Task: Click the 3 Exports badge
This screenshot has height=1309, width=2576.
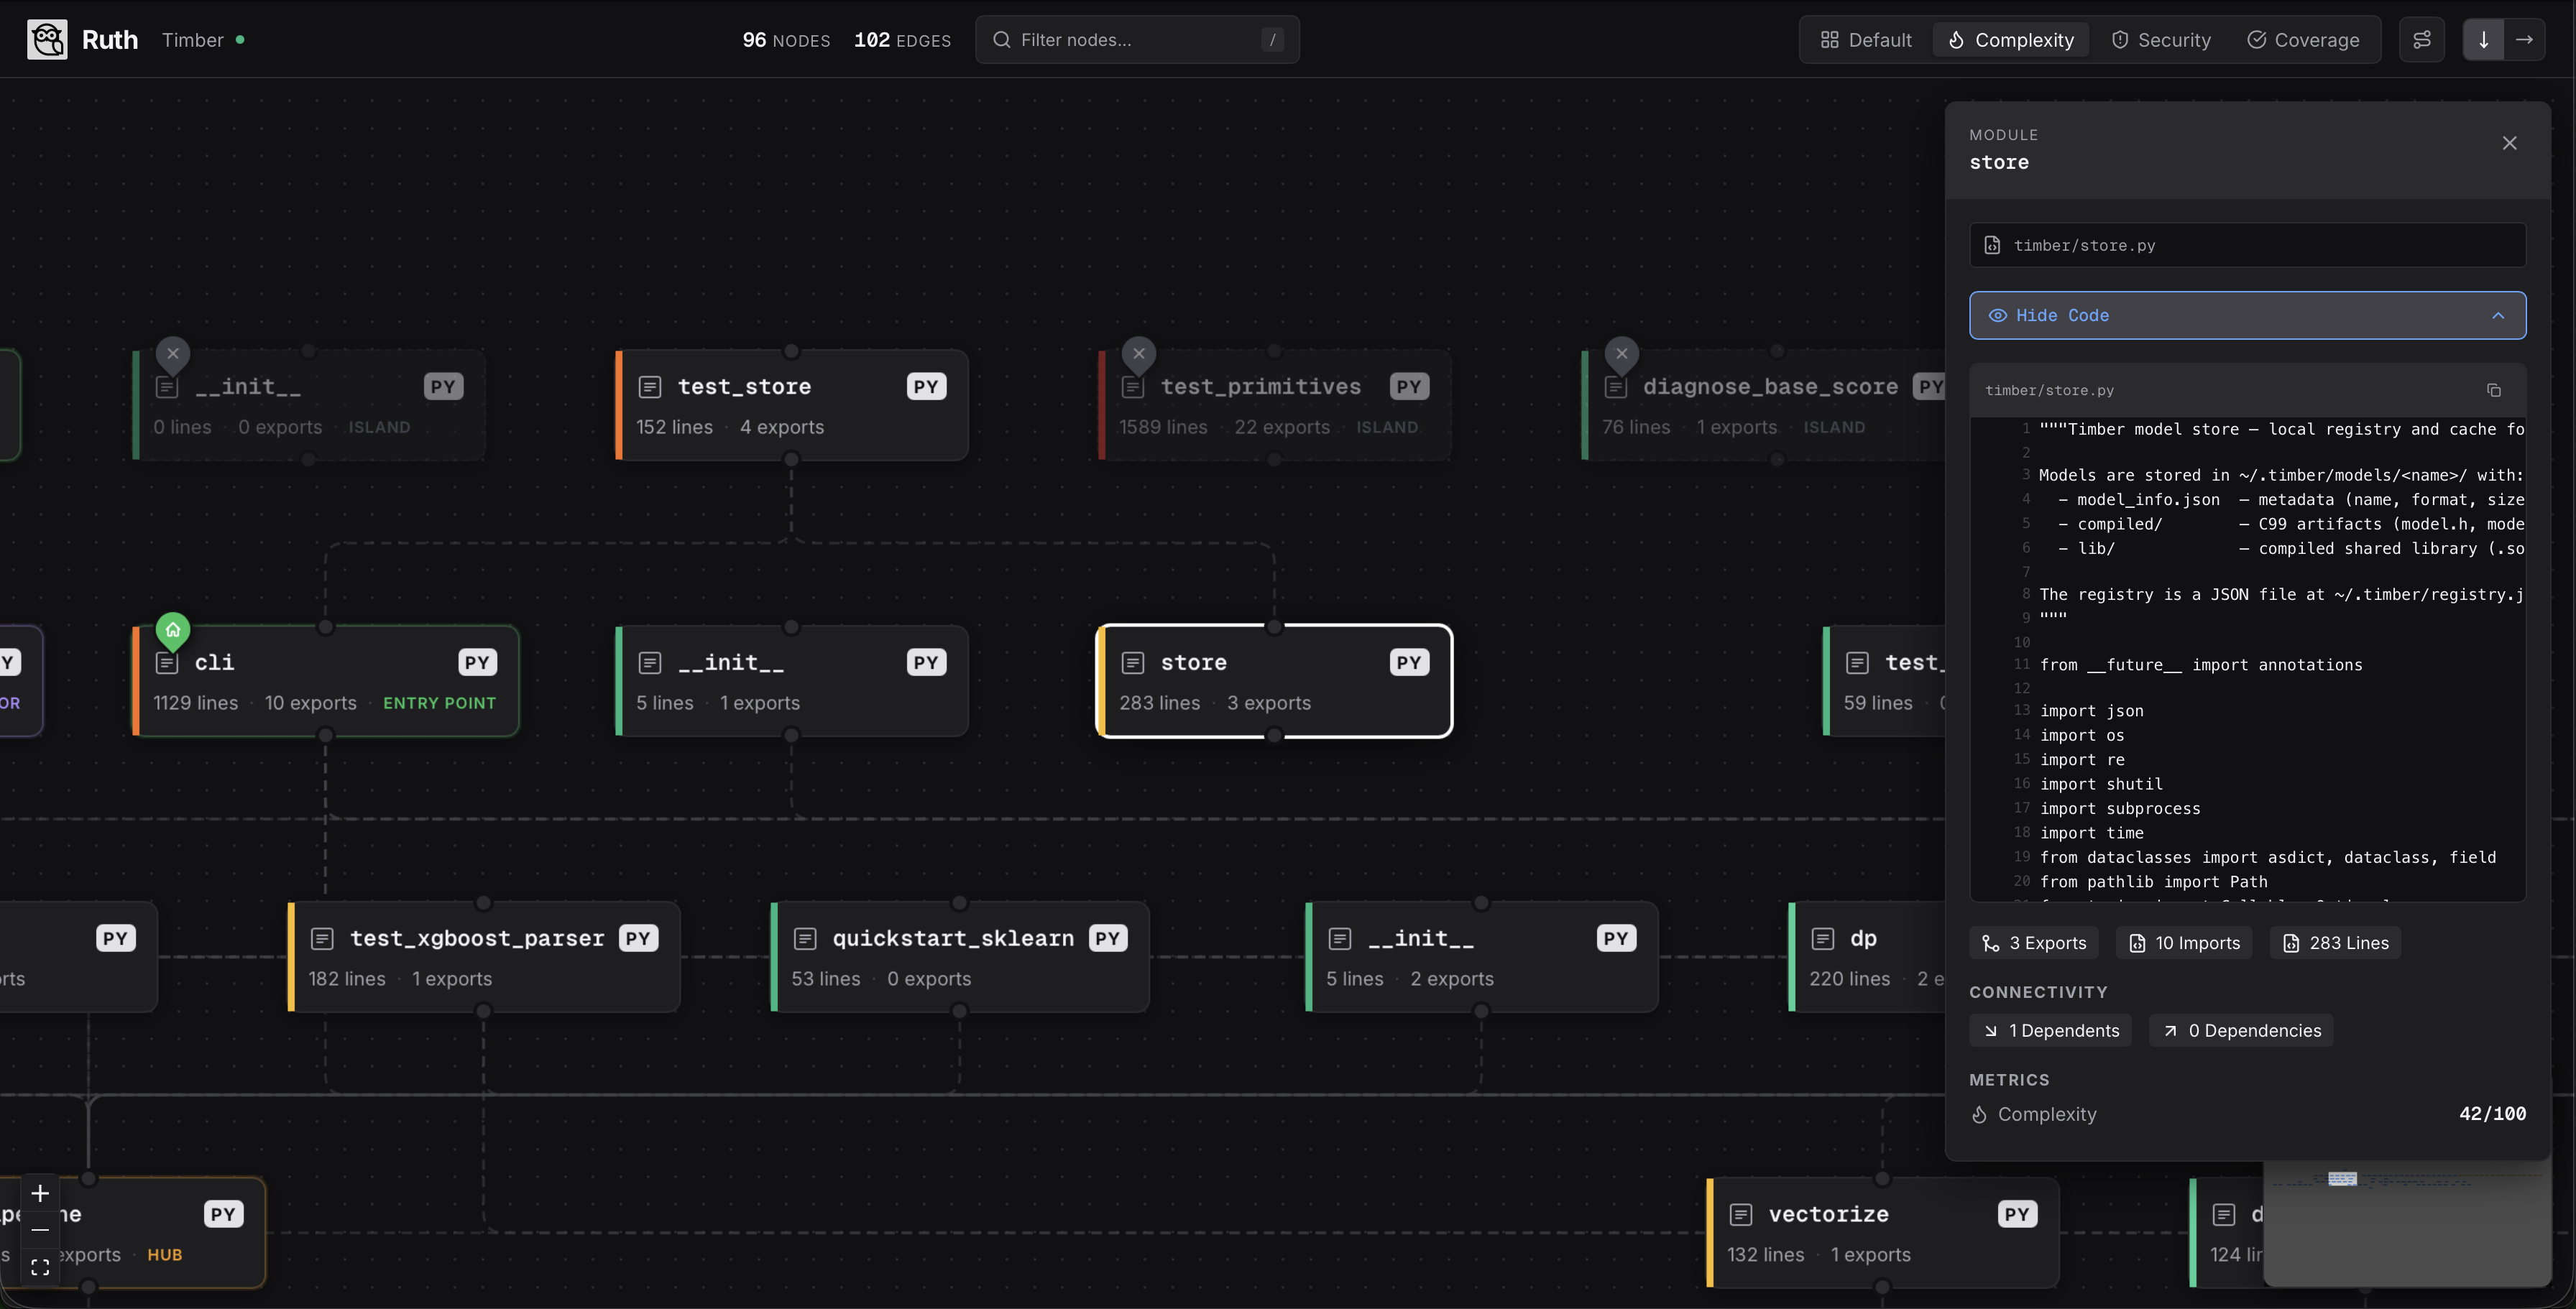Action: (x=2034, y=943)
